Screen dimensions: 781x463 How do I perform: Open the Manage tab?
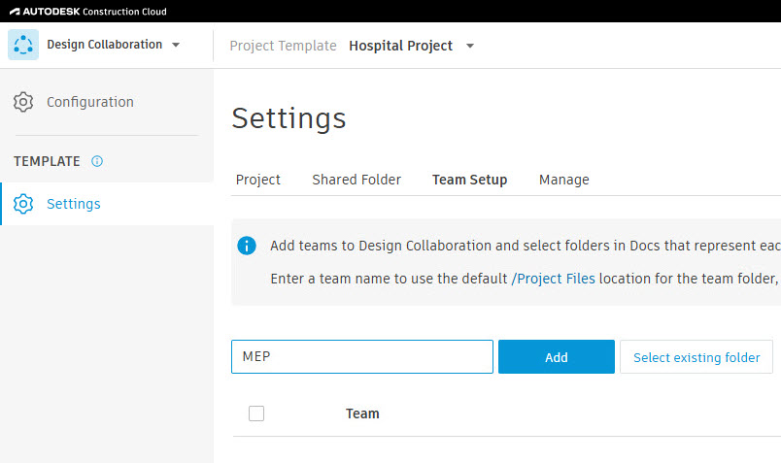[x=563, y=180]
